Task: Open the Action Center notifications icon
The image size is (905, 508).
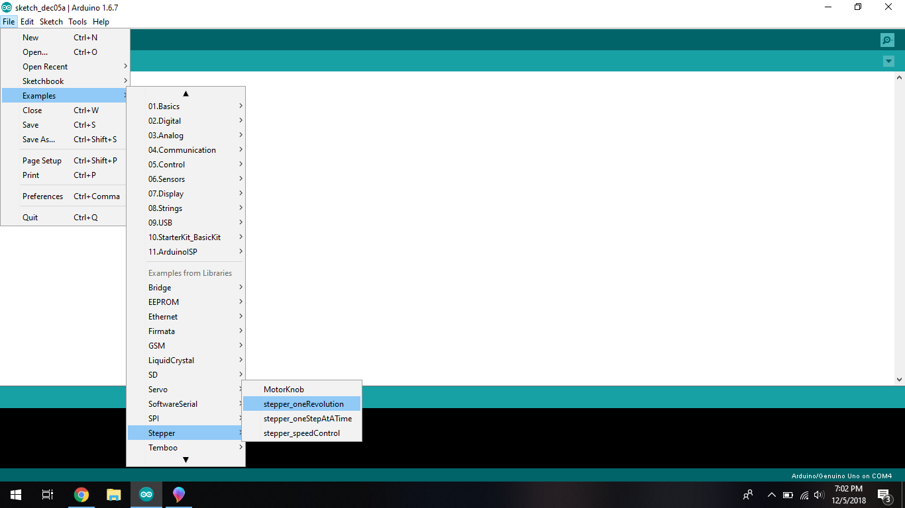Action: pos(884,495)
